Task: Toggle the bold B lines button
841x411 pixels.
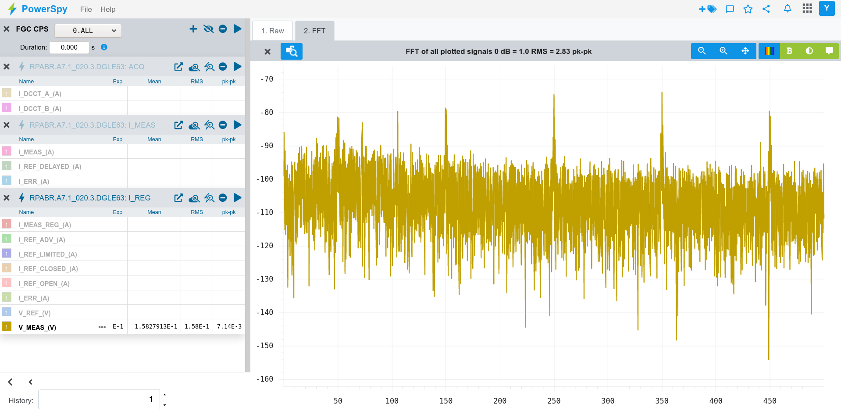Action: pos(789,51)
